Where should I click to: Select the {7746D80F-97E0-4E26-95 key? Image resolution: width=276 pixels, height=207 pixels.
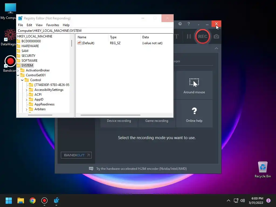52,85
